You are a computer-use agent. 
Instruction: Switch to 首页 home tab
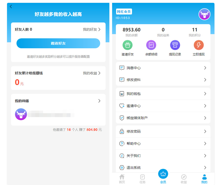[x=122, y=178]
